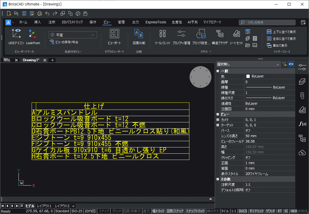
Task: Toggle 極トラック in the status bar
Action: 158,211
